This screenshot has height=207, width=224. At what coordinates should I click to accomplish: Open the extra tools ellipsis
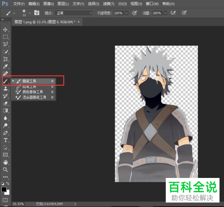tap(5, 177)
